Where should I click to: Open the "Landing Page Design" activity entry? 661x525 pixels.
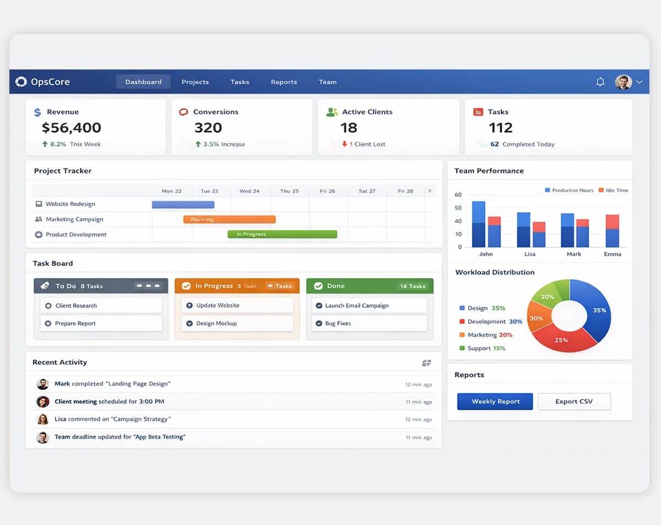coord(234,384)
